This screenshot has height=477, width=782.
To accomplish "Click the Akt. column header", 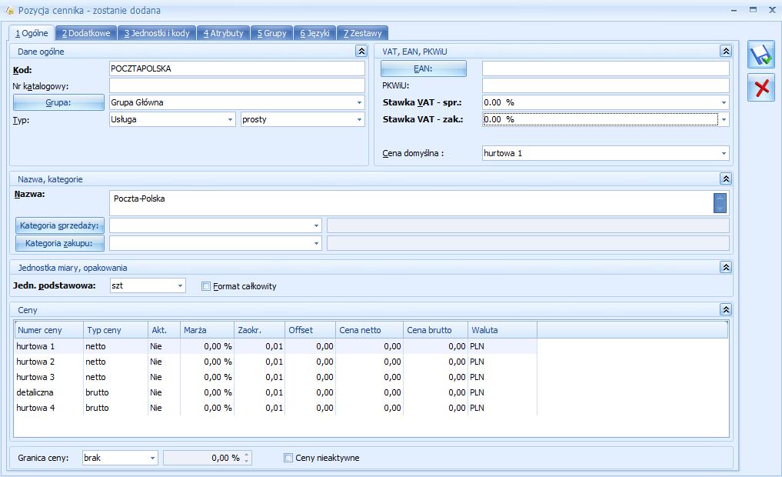I will [164, 330].
